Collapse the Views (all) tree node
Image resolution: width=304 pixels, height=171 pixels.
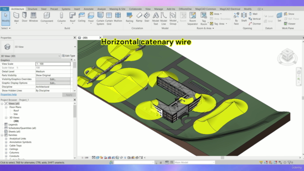point(2,104)
